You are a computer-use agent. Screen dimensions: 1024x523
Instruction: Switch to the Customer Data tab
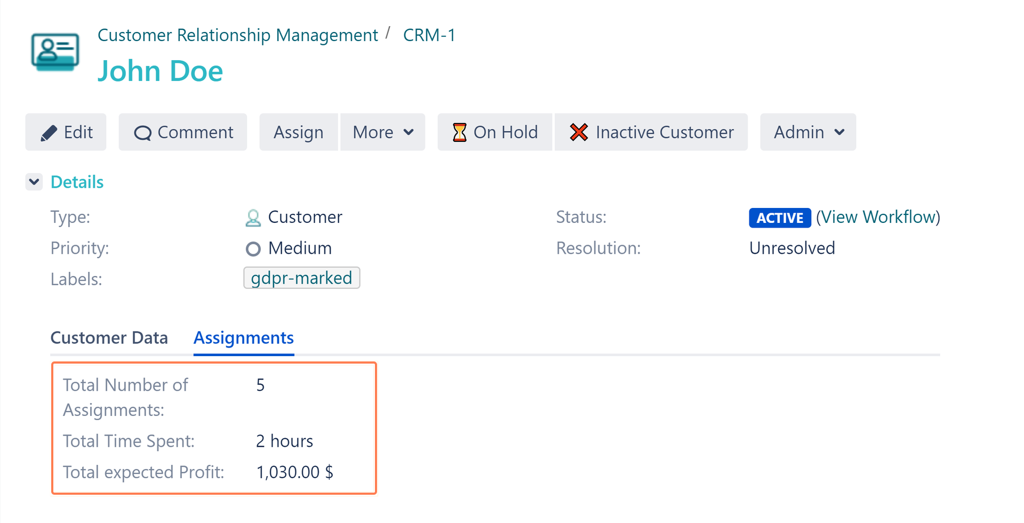[109, 338]
